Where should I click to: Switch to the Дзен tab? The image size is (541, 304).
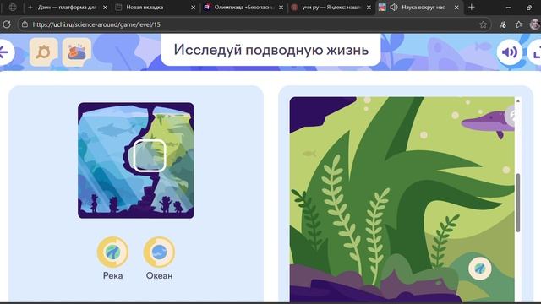[x=67, y=8]
